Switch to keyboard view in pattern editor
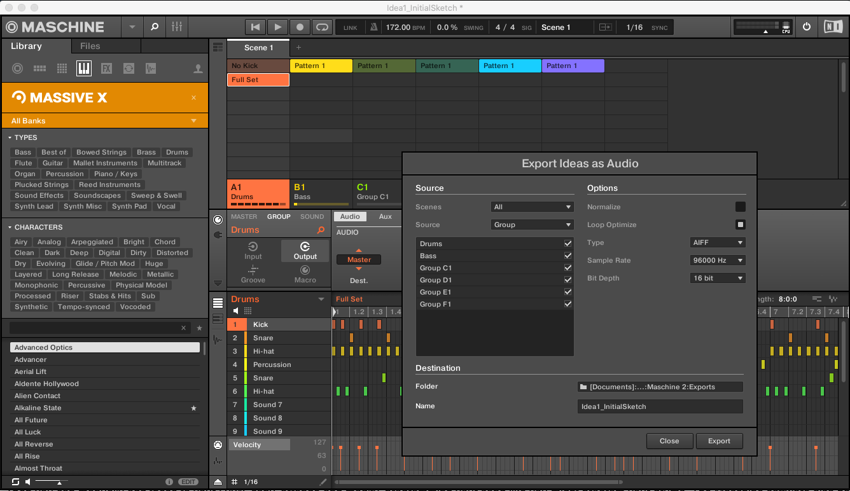The width and height of the screenshot is (850, 491). point(218,319)
